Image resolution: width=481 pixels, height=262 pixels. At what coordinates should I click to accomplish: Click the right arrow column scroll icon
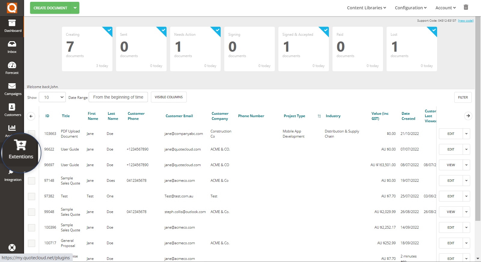pos(468,116)
